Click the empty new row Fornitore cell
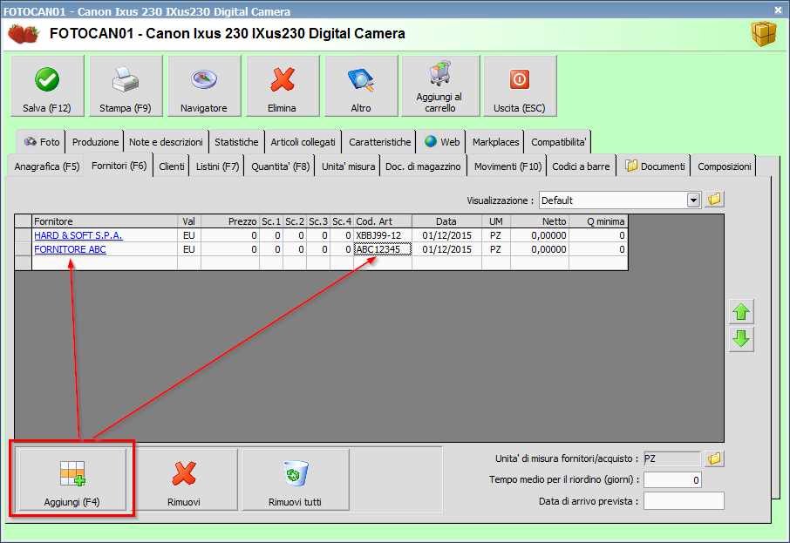The image size is (790, 543). click(x=105, y=263)
